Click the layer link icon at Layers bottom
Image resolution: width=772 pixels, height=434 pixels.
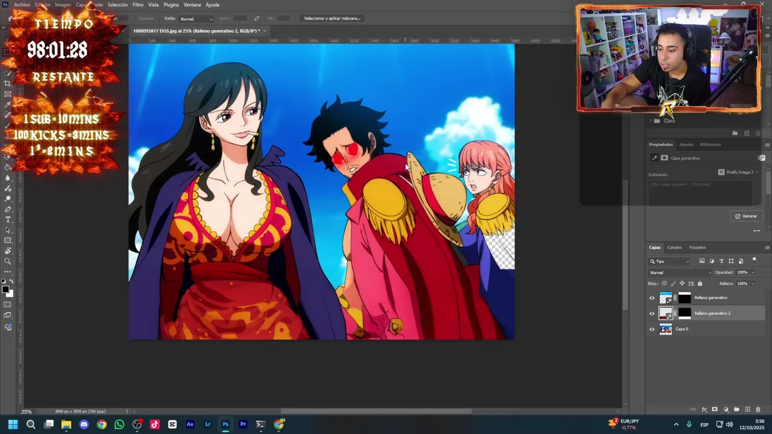point(693,410)
